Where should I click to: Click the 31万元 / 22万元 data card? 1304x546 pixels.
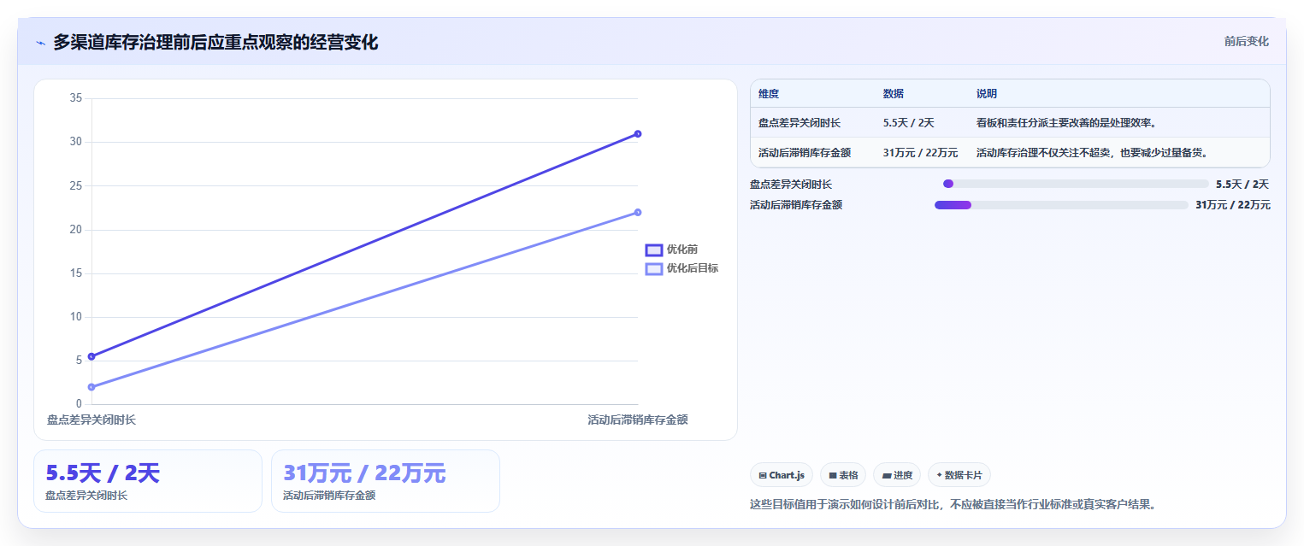point(386,481)
